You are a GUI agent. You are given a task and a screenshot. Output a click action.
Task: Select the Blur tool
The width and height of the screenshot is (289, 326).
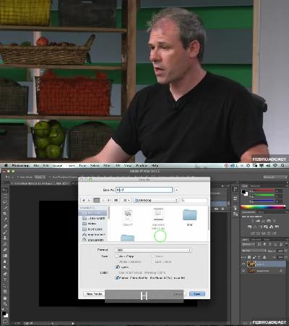click(5, 262)
